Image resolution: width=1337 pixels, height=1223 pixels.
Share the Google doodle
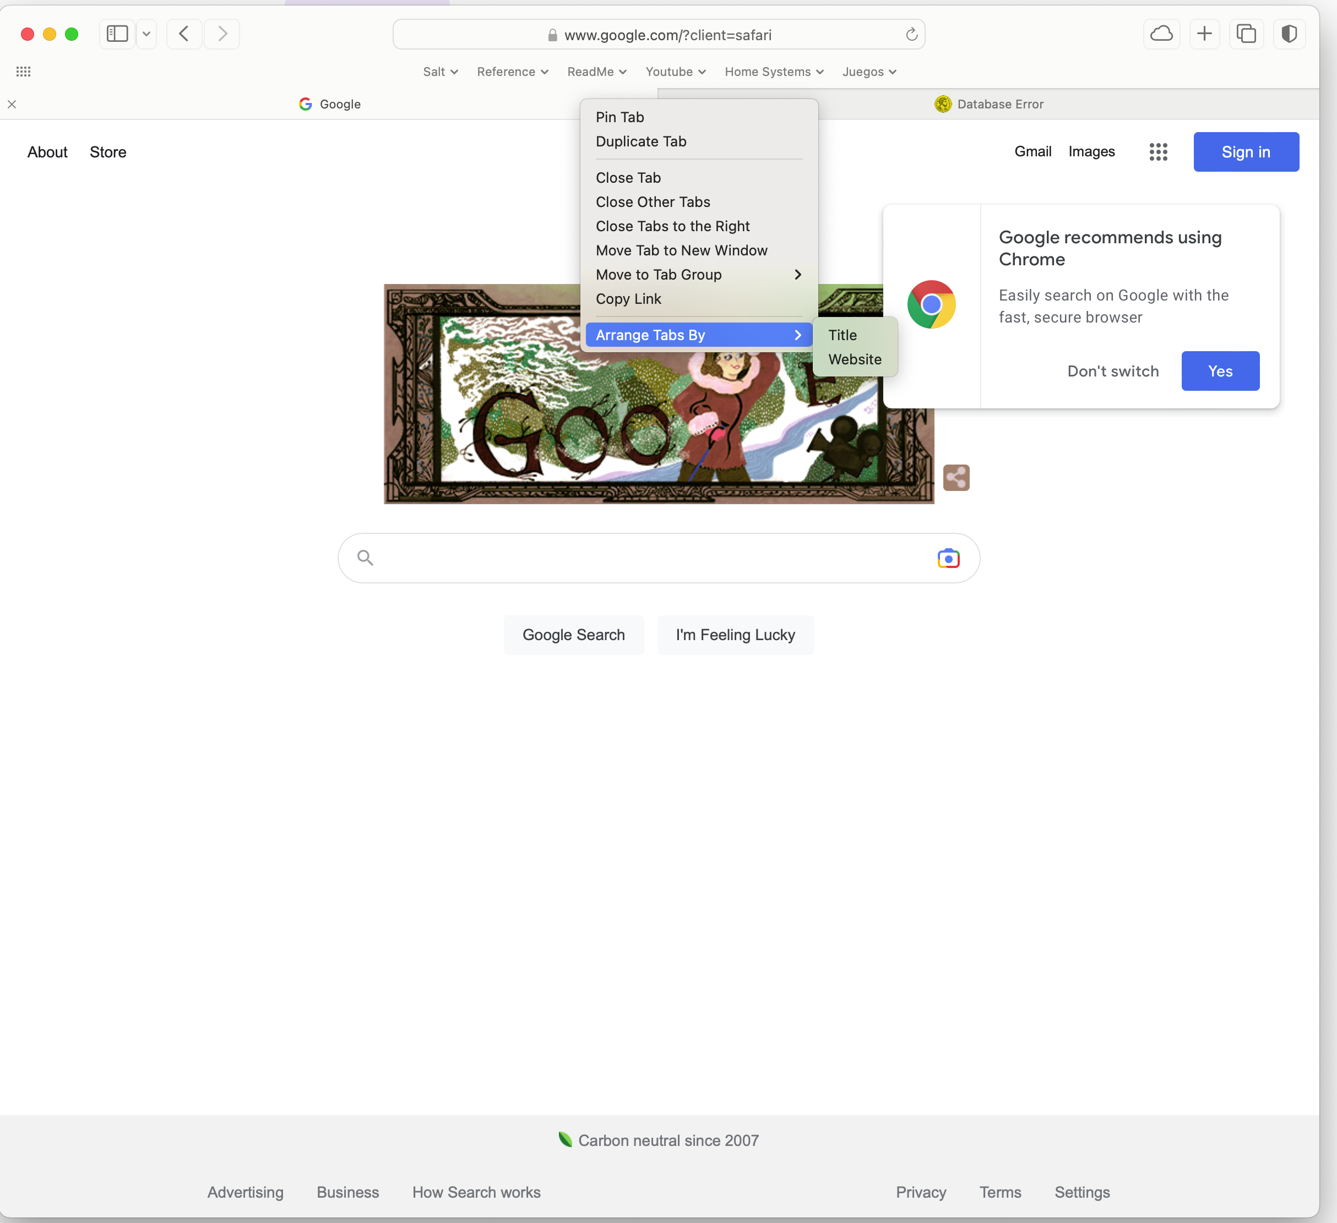955,477
